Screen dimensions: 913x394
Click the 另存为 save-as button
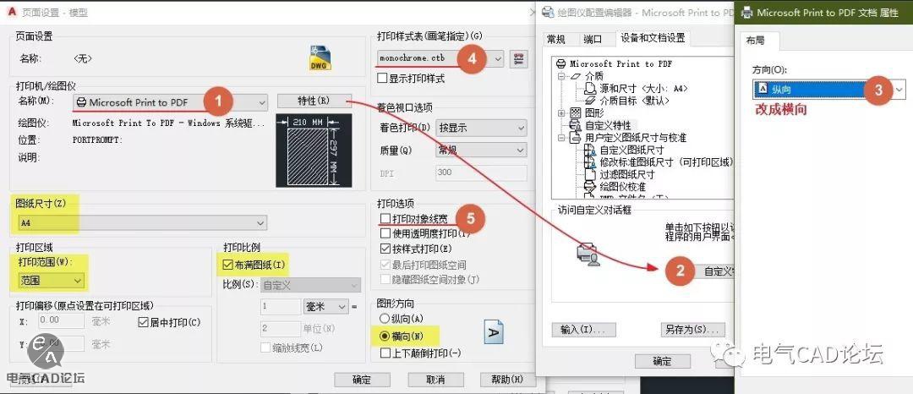[x=692, y=329]
